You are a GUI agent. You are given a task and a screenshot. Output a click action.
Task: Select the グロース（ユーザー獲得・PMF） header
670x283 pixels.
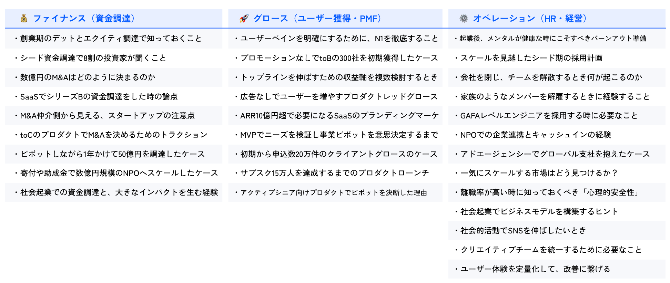coord(335,18)
